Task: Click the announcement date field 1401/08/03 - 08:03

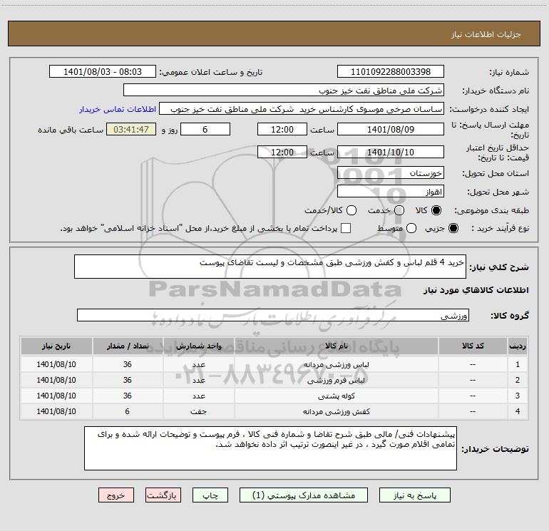Action: pos(103,72)
